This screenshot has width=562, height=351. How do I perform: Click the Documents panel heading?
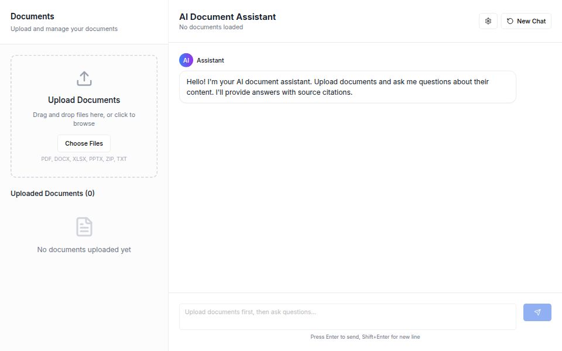pos(32,16)
